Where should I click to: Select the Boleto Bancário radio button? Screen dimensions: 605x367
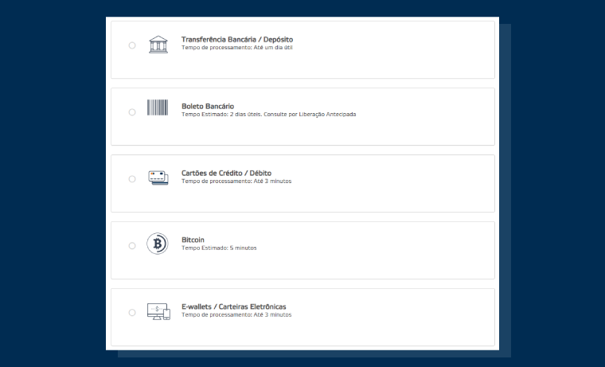(132, 112)
